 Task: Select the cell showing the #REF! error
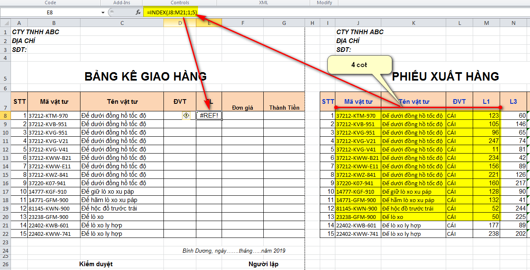209,116
